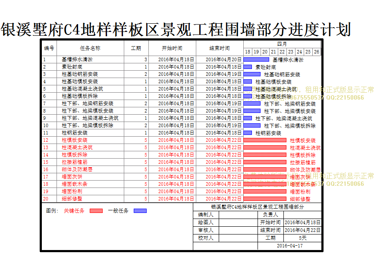This screenshot has height=272, width=374.
Task: Click the blue Gantt bar for 基槽排水清淤
Action: click(256, 59)
